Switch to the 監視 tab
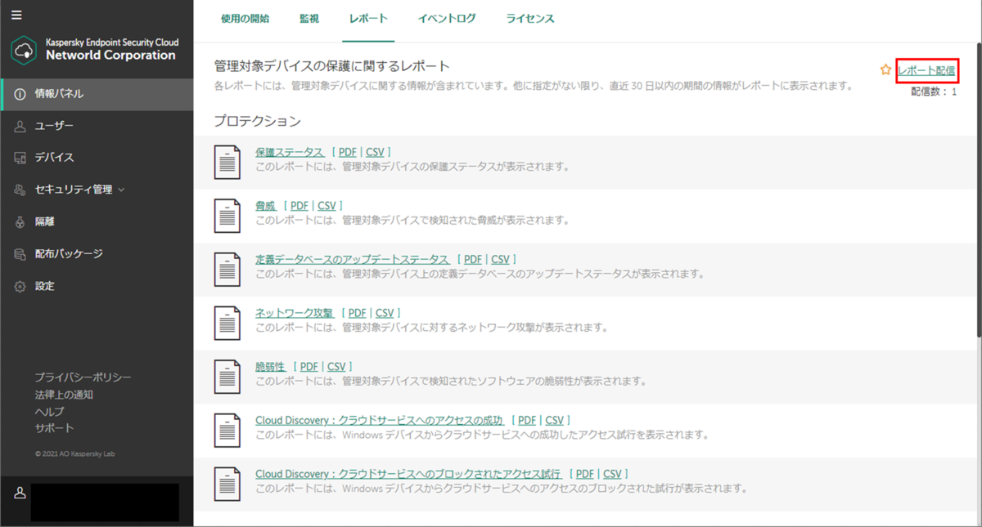The height and width of the screenshot is (527, 982). click(309, 18)
